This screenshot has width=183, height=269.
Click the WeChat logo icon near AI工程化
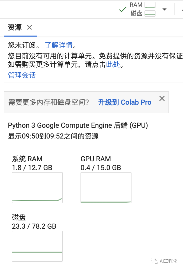pyautogui.click(x=154, y=261)
